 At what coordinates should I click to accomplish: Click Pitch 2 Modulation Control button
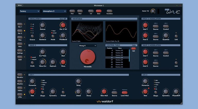(166, 26)
